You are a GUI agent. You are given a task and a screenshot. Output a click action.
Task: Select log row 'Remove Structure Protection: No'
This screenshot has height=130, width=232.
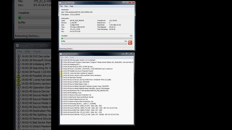[77, 95]
